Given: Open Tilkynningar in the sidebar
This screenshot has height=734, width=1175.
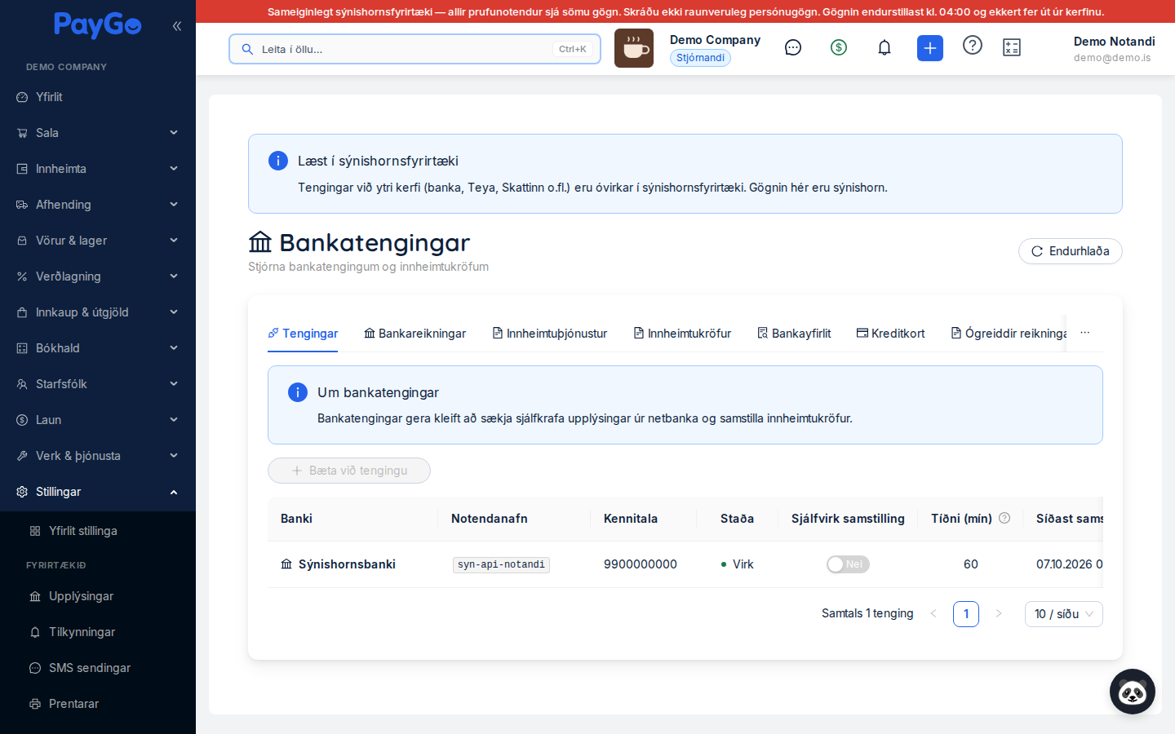Looking at the screenshot, I should point(98,632).
